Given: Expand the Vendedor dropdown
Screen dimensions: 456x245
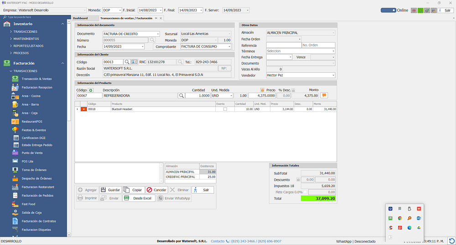Looking at the screenshot, I should pyautogui.click(x=333, y=75).
